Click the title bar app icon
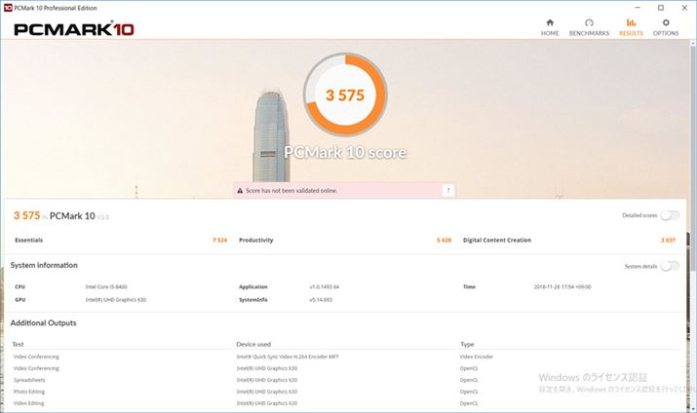697x413 pixels. coord(7,7)
